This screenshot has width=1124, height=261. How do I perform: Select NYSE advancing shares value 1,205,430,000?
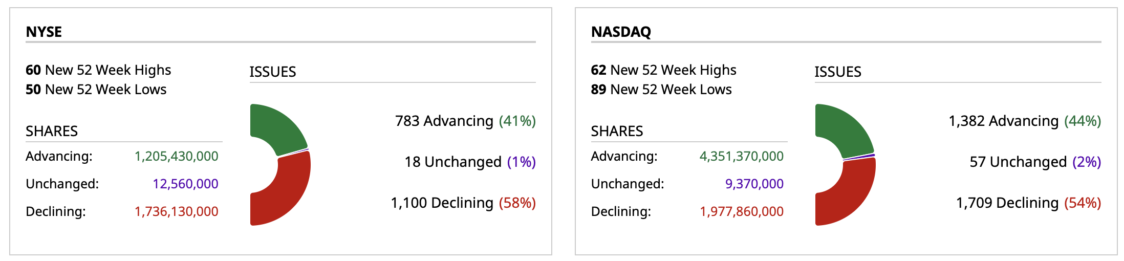point(176,156)
